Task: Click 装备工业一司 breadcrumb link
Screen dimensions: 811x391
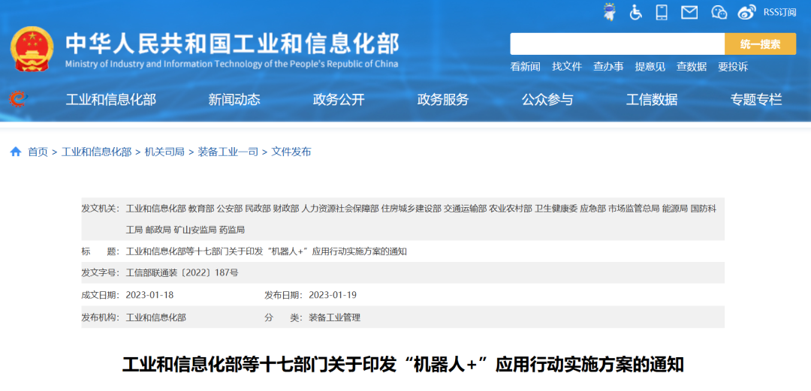Action: 228,152
